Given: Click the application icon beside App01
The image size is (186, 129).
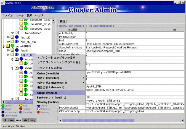Looking at the screenshot, I should 12,50.
